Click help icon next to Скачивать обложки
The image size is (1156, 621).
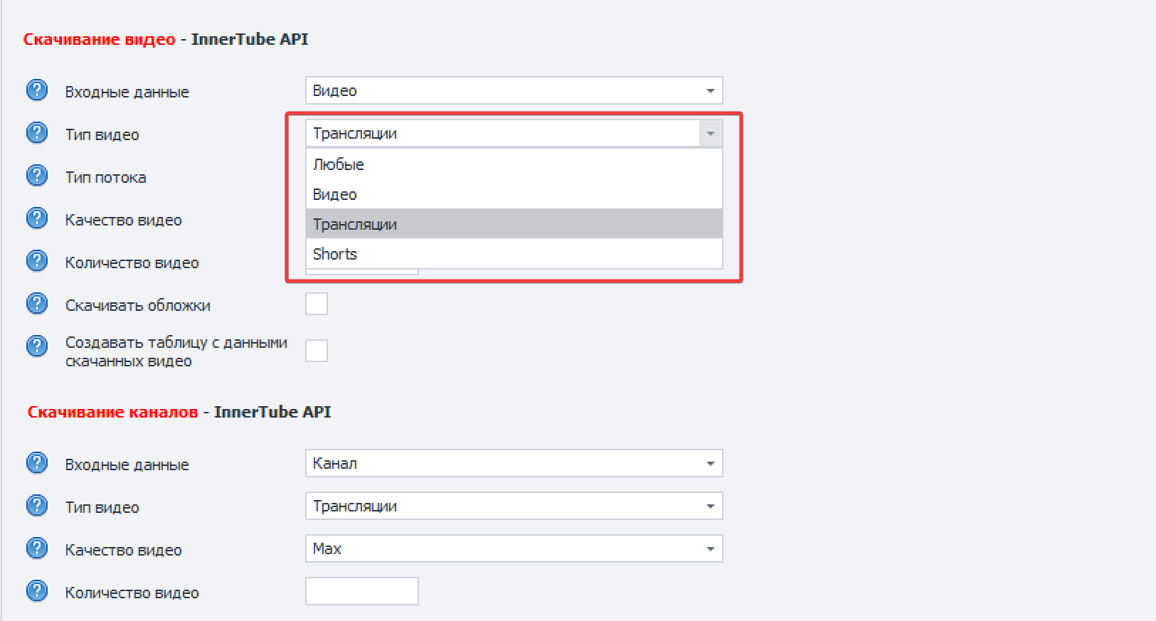37,304
